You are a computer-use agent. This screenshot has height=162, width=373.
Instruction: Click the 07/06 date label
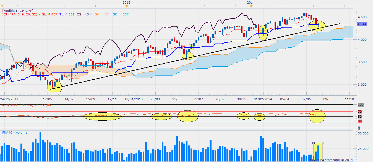[306, 99]
